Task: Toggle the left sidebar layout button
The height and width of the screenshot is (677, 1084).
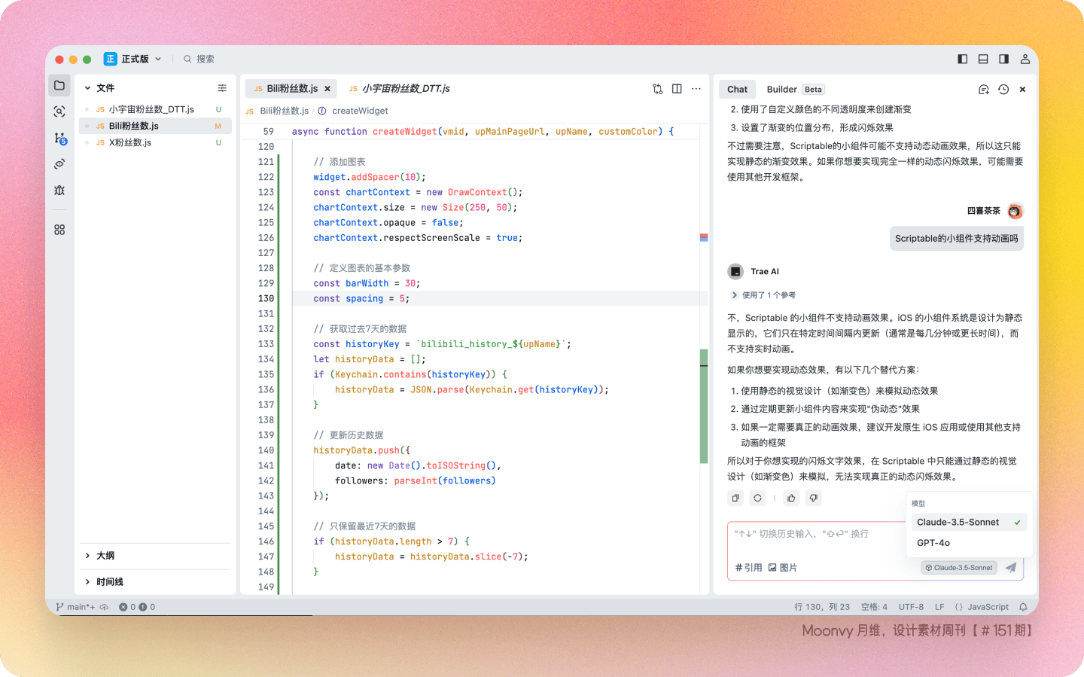Action: pos(962,59)
